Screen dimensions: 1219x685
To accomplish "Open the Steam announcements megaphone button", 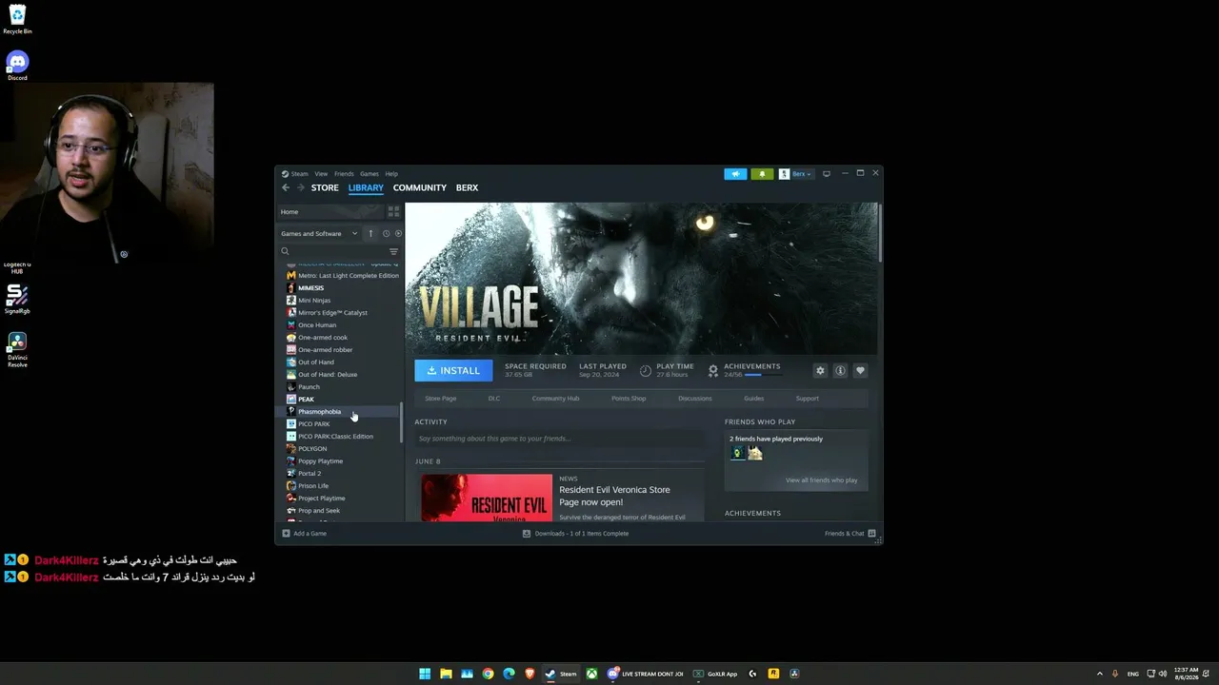I will tap(735, 174).
